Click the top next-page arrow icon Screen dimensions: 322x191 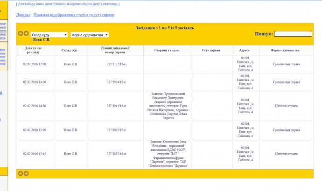26,34
